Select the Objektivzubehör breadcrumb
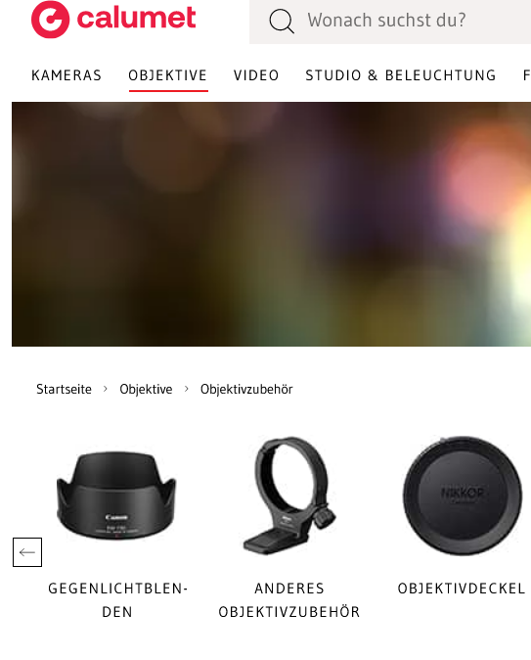 click(246, 389)
